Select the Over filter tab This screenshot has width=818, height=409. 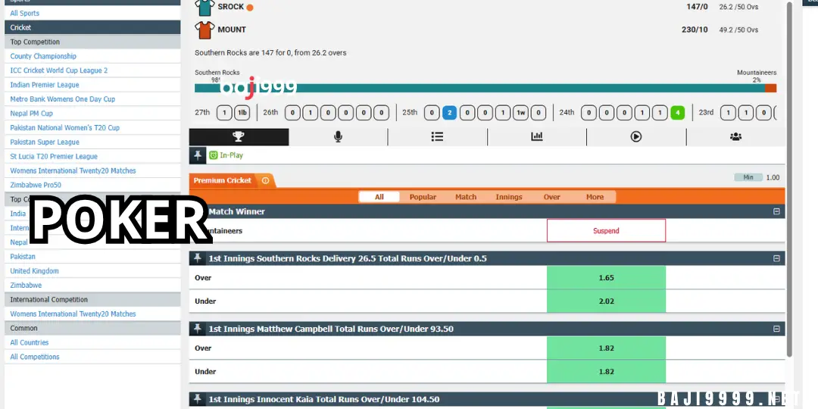552,197
